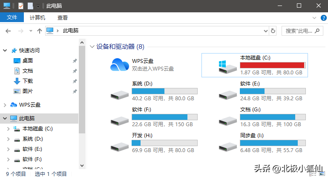Go back with the left arrow
Viewport: 328px width, 178px height.
coord(8,31)
